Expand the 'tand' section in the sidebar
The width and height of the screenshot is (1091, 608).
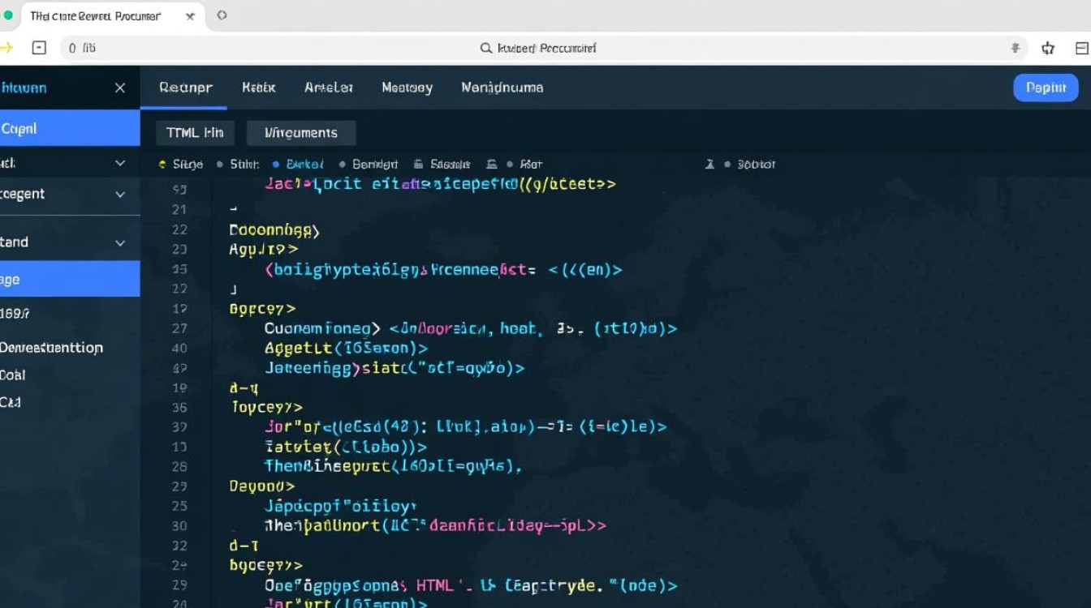[x=121, y=242]
